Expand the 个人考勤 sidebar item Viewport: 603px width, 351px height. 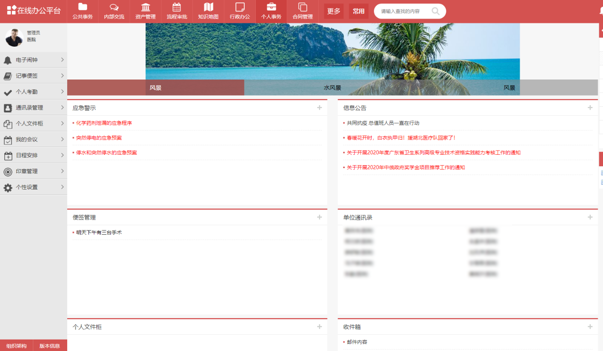tap(33, 92)
